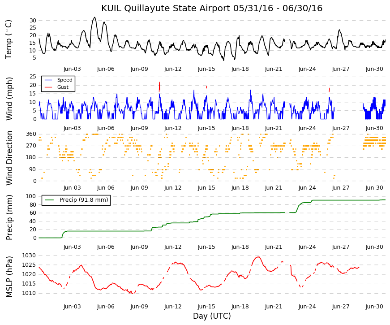This screenshot has height=325, width=390.
Task: Click the Wind (mph) axis label
Action: [9, 99]
